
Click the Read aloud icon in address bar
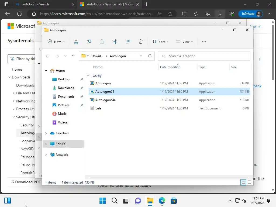[x=159, y=14]
